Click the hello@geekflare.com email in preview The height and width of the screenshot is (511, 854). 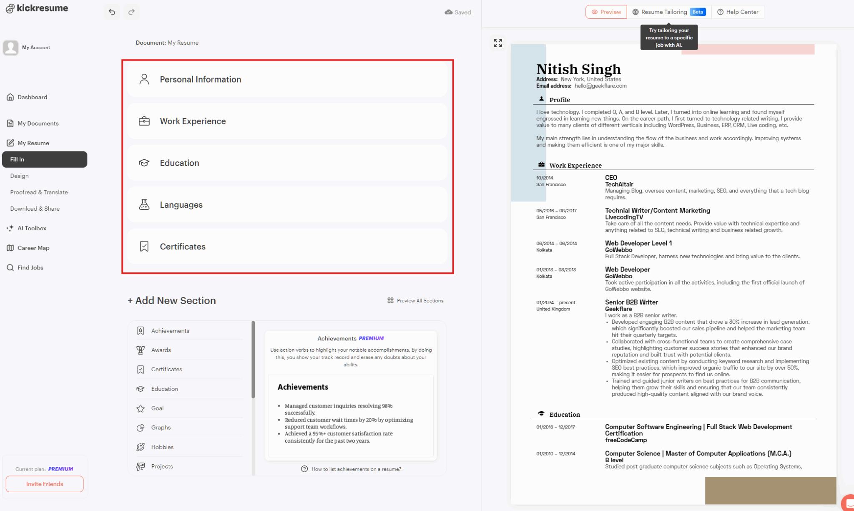tap(600, 86)
